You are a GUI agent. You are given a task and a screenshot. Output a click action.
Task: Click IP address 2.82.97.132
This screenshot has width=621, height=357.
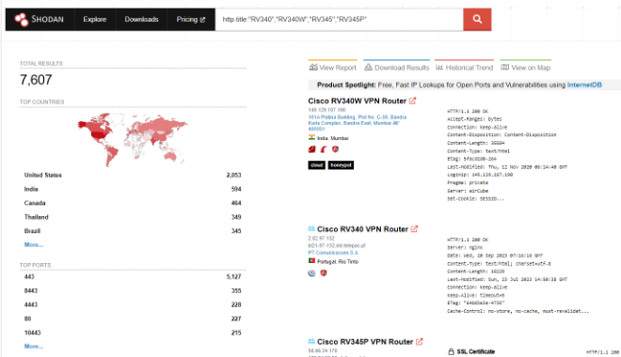coord(321,239)
